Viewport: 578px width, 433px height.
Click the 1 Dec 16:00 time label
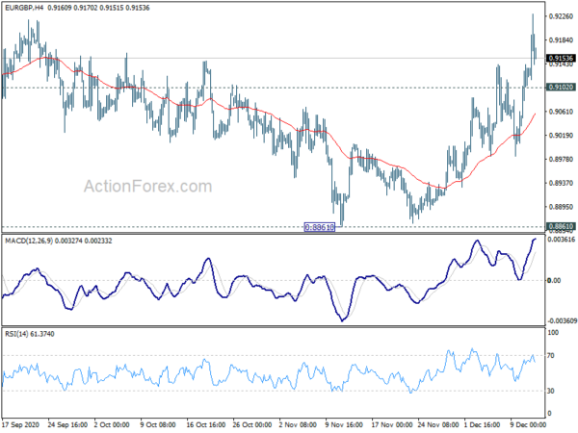coord(483,424)
